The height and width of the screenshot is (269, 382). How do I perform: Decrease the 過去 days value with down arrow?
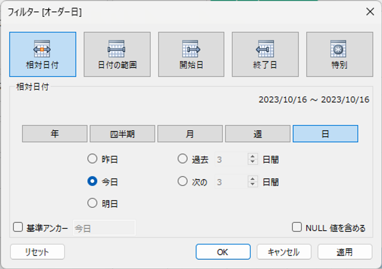coord(253,162)
